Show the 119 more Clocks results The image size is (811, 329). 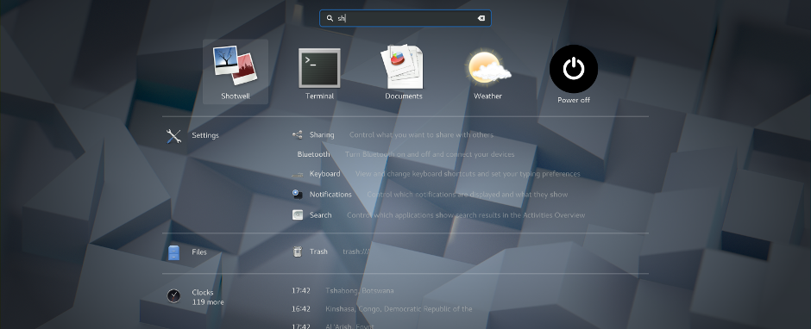pos(208,302)
